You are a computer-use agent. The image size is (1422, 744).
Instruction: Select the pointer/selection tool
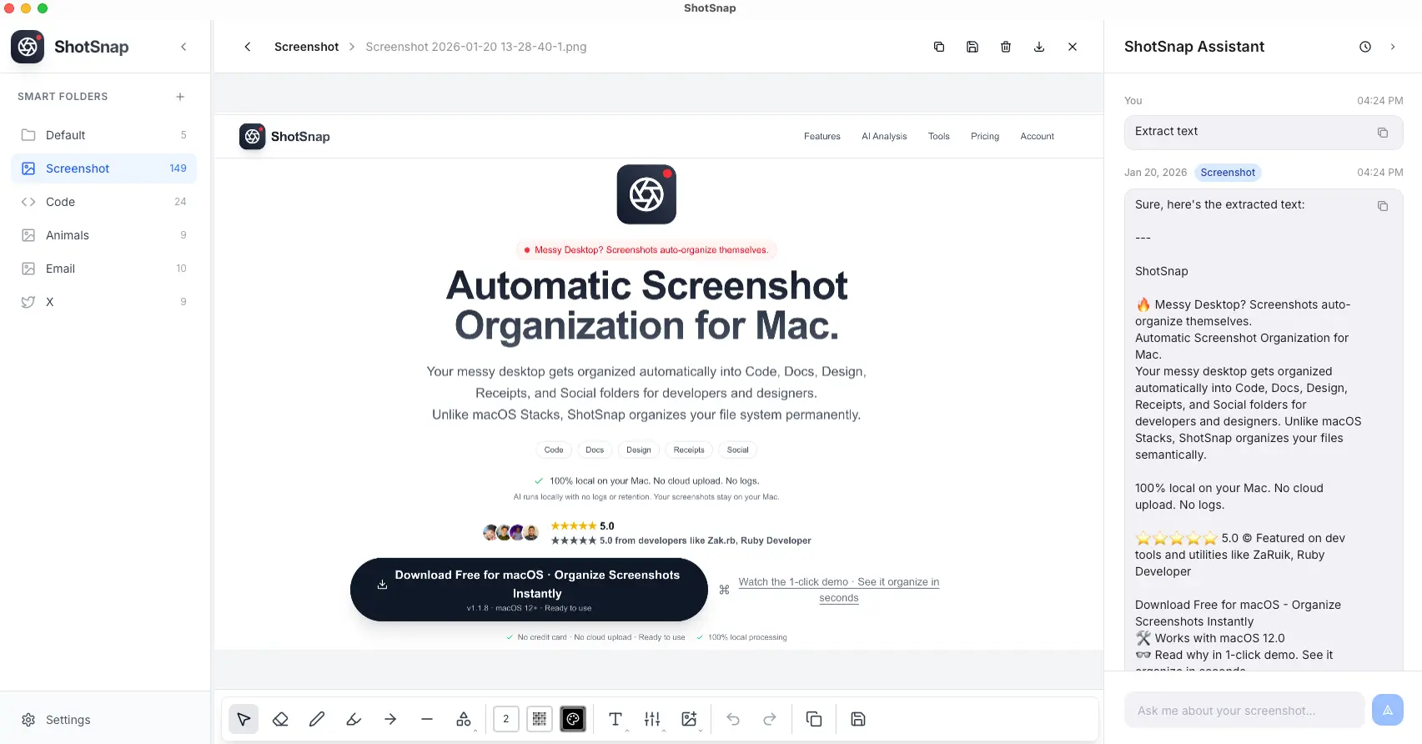(244, 719)
